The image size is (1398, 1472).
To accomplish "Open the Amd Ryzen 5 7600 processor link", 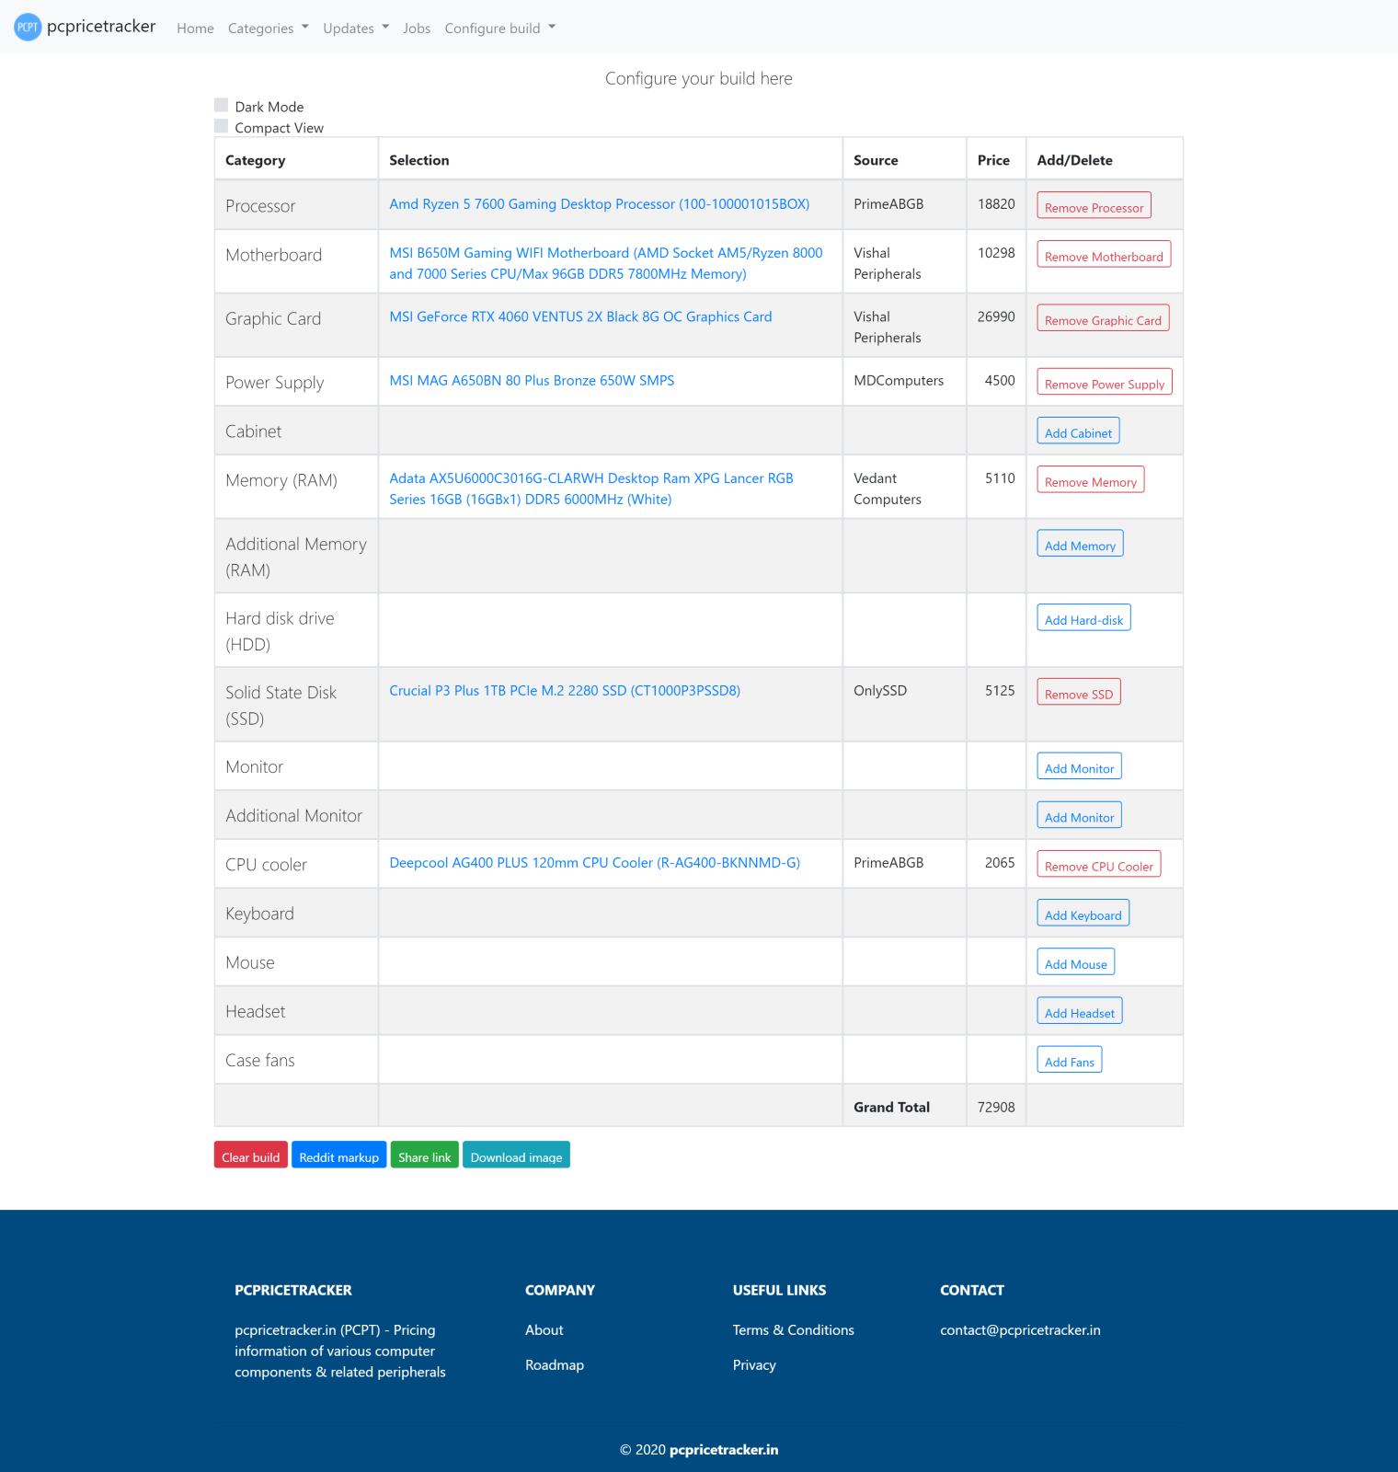I will coord(599,204).
